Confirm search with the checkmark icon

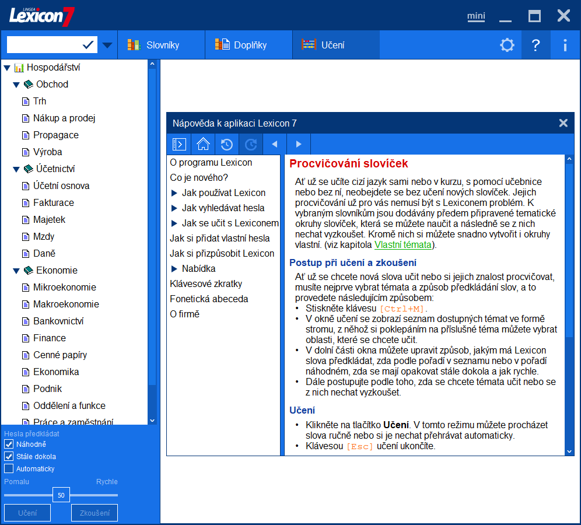pyautogui.click(x=88, y=45)
